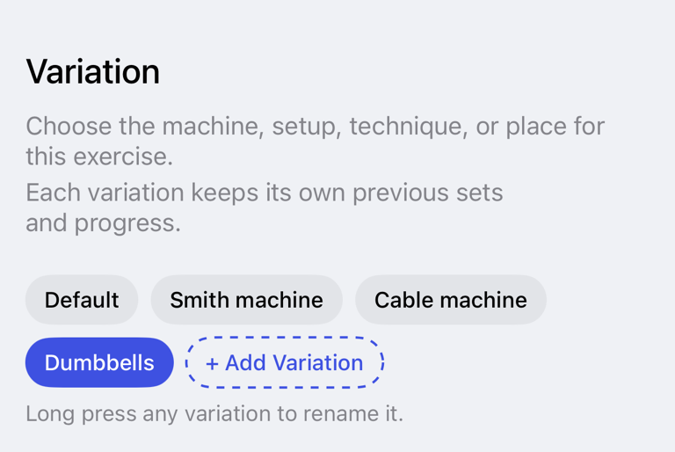
Task: Tap the selected Dumbbells chip
Action: (99, 362)
